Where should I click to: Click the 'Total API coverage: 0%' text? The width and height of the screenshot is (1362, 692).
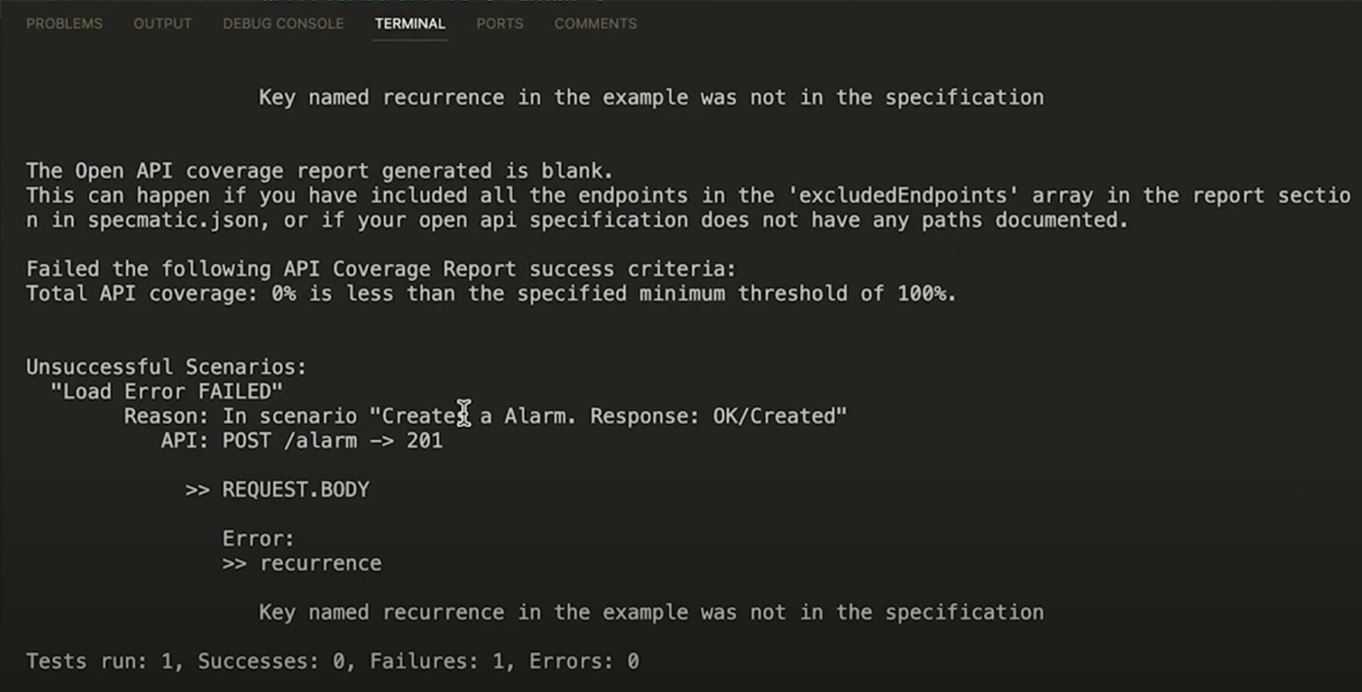click(161, 294)
